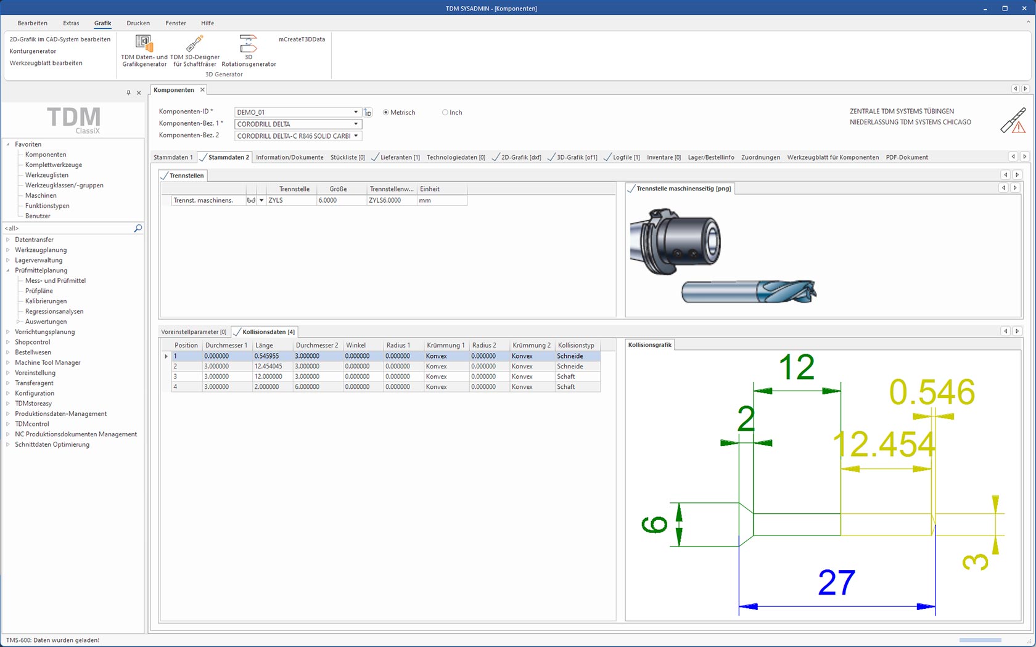Click the tool warning icon at top right
Viewport: 1036px width, 647px height.
coord(1013,120)
